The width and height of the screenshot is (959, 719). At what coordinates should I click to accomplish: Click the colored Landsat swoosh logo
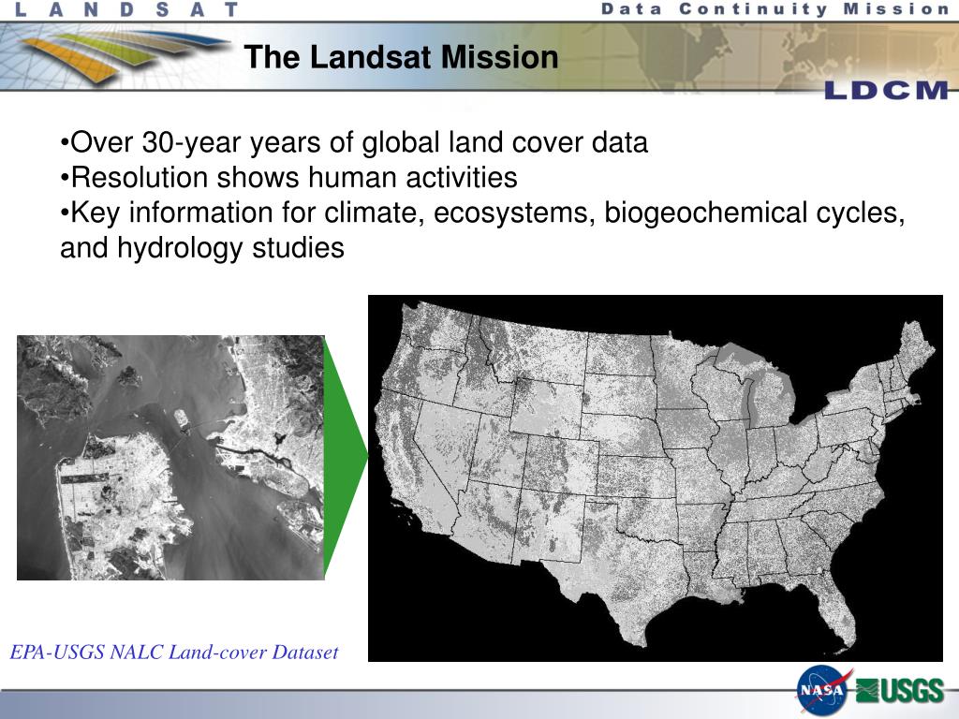click(125, 55)
